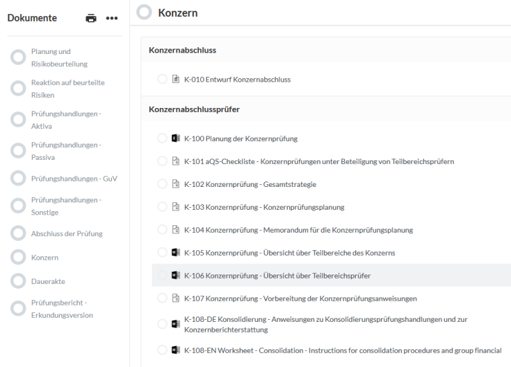This screenshot has width=511, height=367.
Task: Collapse the Konzernabschlussprüfer section header
Action: [194, 109]
